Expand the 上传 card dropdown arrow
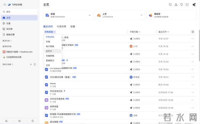Image resolution: width=200 pixels, height=124 pixels. coord(141,15)
